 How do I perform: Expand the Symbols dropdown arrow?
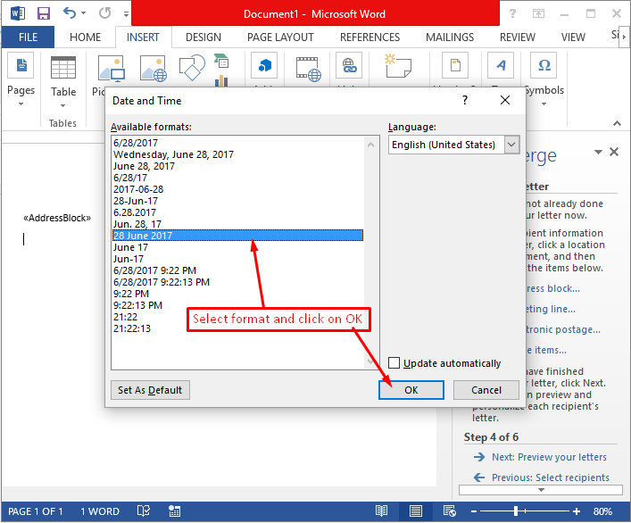coord(544,104)
